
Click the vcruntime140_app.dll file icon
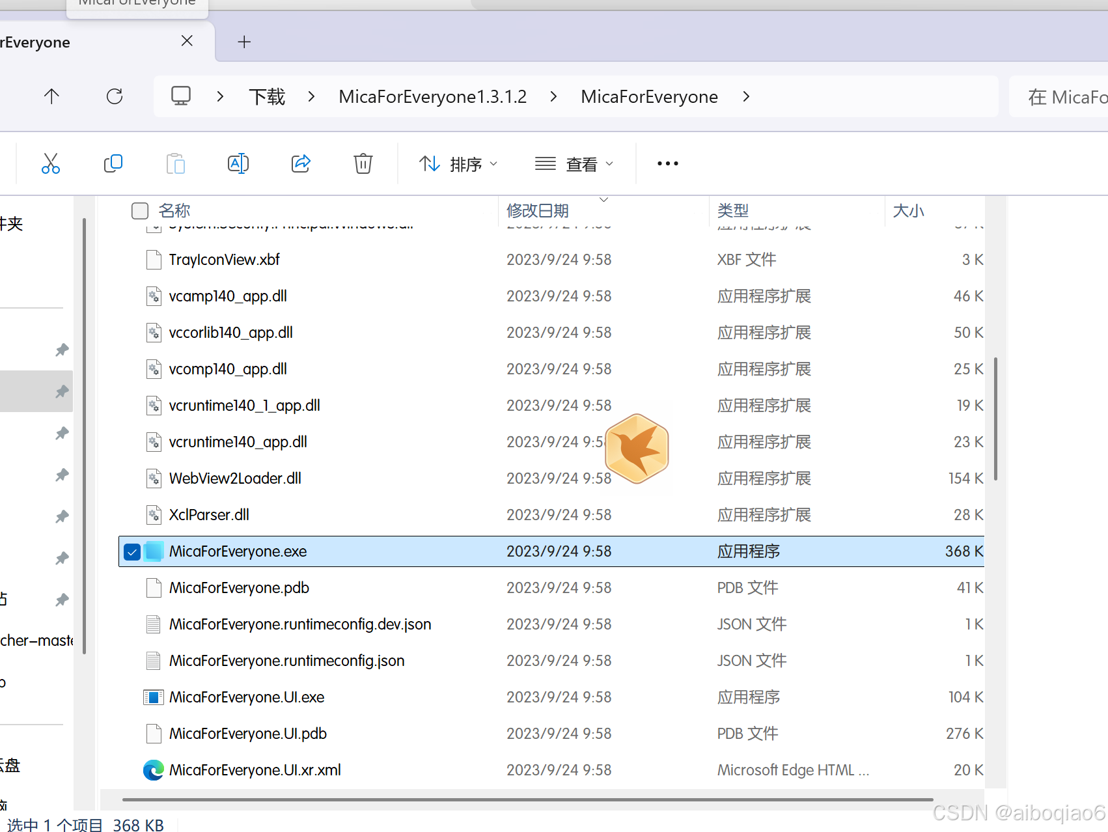154,442
